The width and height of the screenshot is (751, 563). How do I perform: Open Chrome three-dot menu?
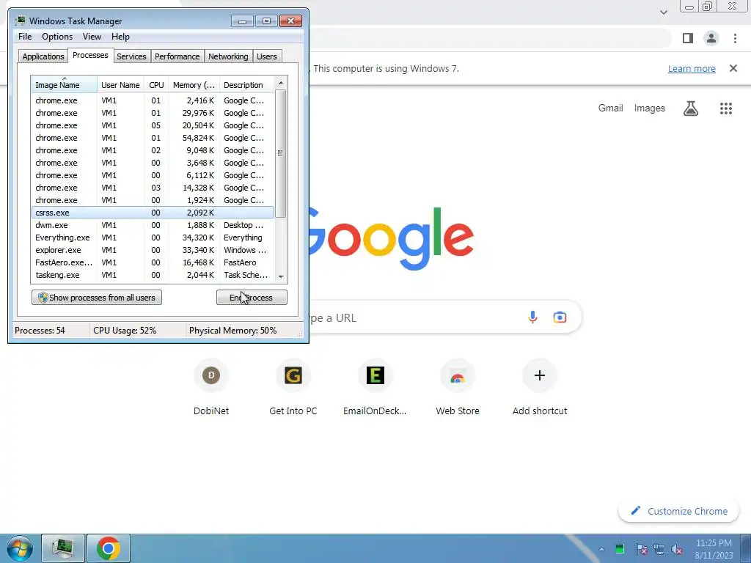735,38
